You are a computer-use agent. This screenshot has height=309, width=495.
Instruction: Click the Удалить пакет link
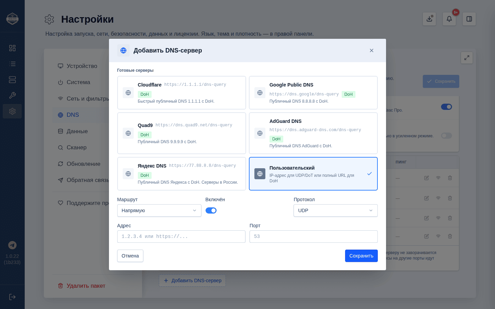point(81,286)
